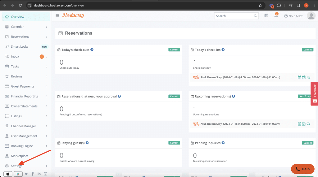Click help icon beside Staying guest(s)
Screen dimensions: 318x177
pos(87,143)
